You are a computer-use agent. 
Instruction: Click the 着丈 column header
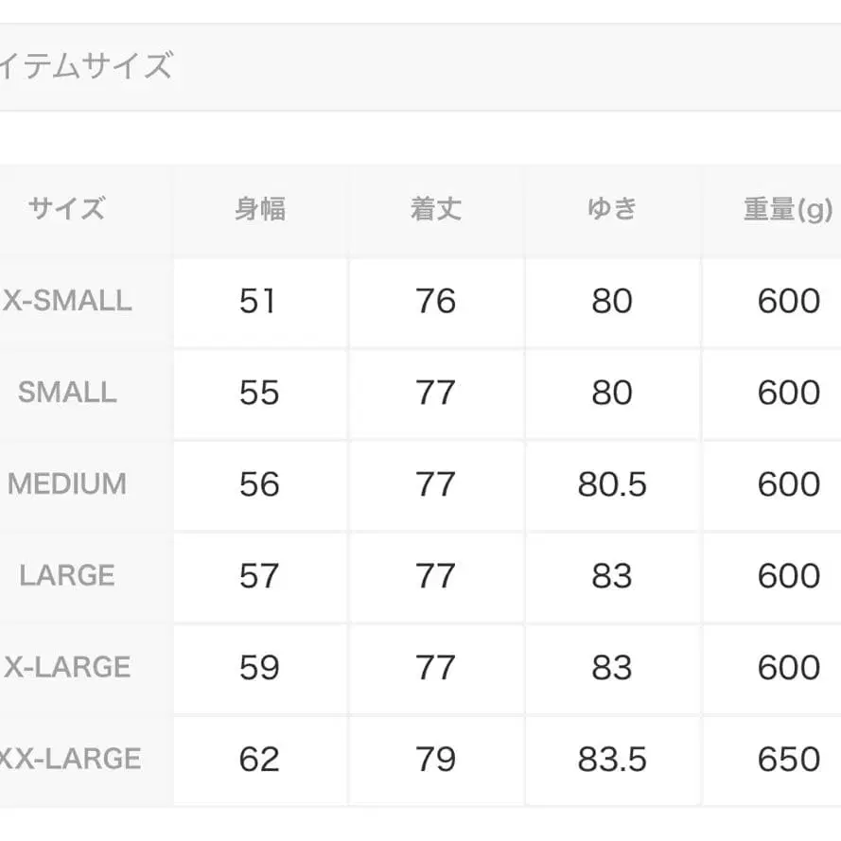pos(435,209)
